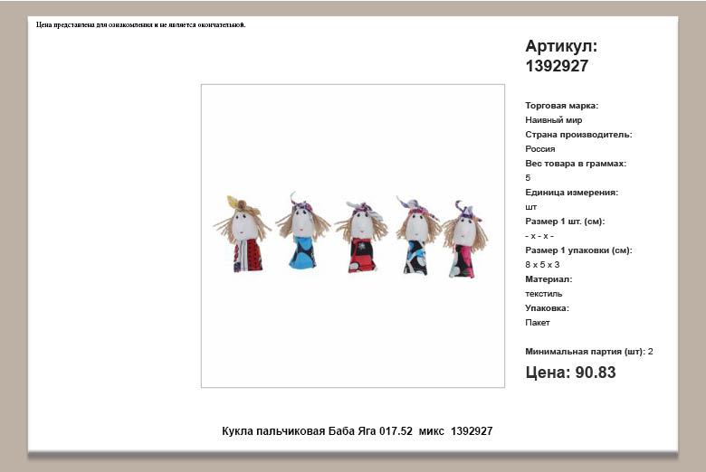Screen dimensions: 706x472
Task: Click the 'Упаковка:' label
Action: [x=547, y=308]
